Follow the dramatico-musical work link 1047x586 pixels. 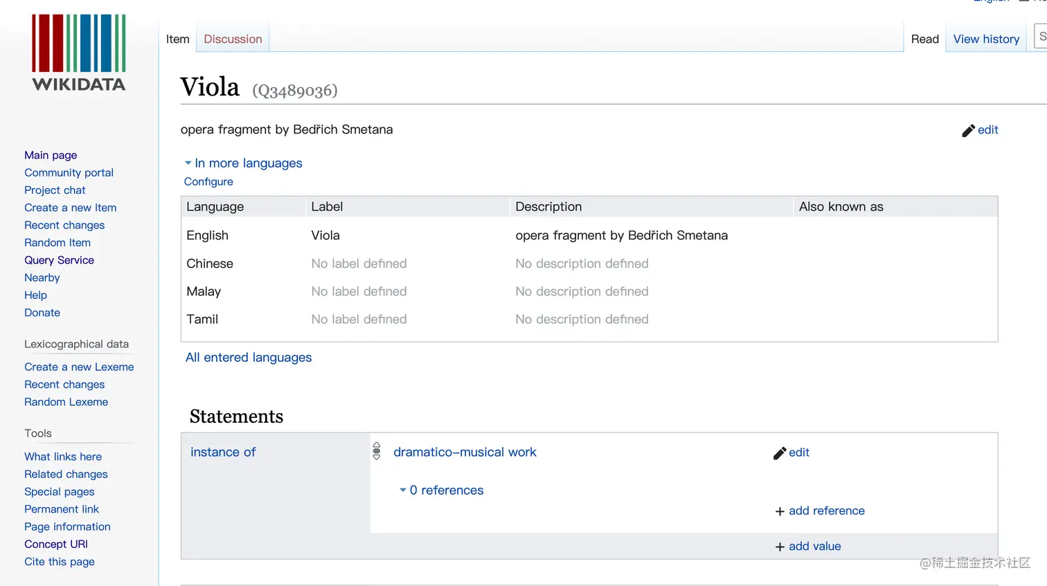[x=465, y=452]
